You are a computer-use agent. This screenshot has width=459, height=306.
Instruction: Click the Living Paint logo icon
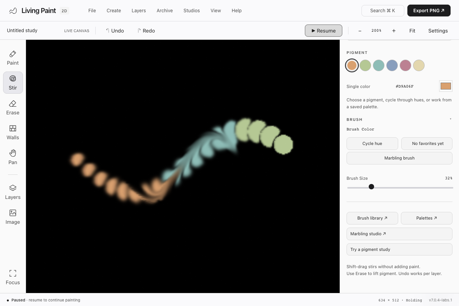[x=13, y=11]
